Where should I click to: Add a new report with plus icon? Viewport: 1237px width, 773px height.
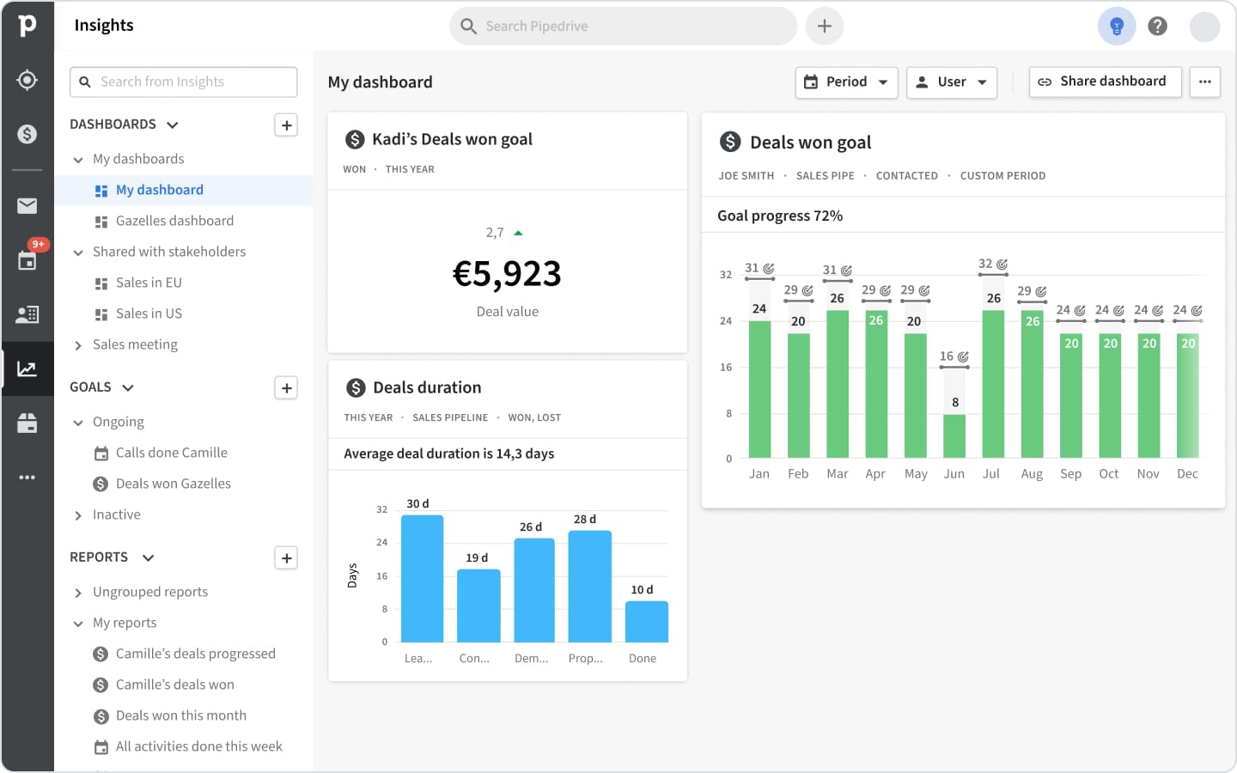287,558
